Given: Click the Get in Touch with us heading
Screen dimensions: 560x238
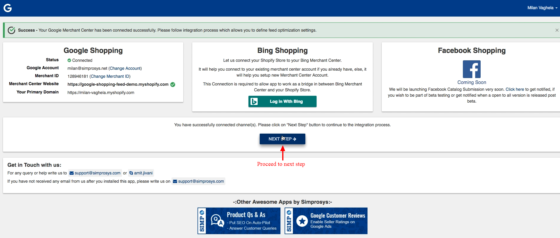Looking at the screenshot, I should [x=34, y=165].
